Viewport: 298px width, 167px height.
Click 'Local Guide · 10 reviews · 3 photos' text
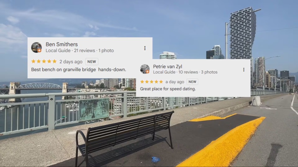[x=185, y=72]
